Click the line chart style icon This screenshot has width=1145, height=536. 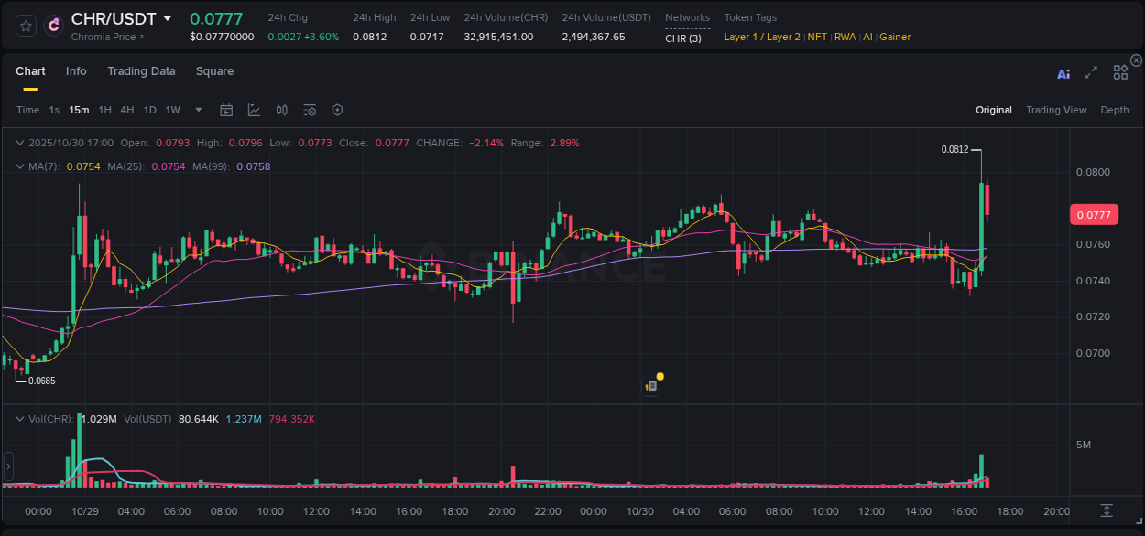click(x=254, y=110)
